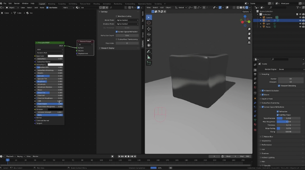Select the Select Box tool in viewport
305x170 pixels.
(149, 17)
